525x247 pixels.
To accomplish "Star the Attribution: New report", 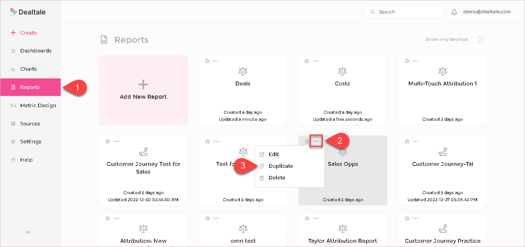I will (108, 218).
